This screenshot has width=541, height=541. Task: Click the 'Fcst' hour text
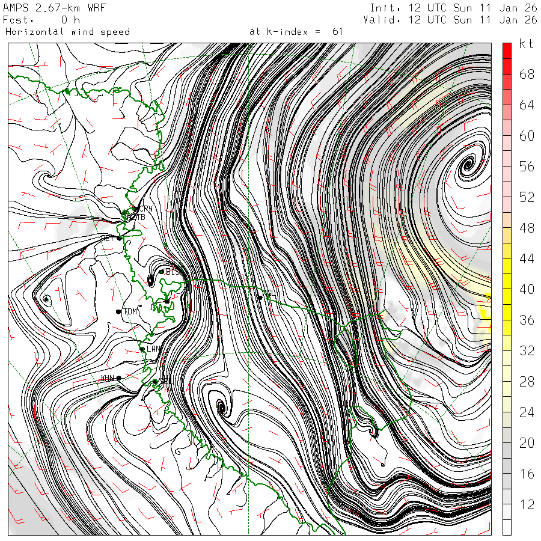point(41,20)
